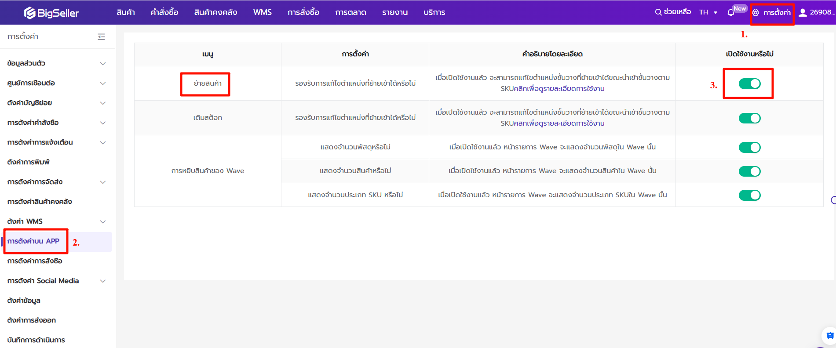Toggle แสดงจำนวนสินค้าหรือไม่ switch
This screenshot has width=836, height=348.
point(749,171)
